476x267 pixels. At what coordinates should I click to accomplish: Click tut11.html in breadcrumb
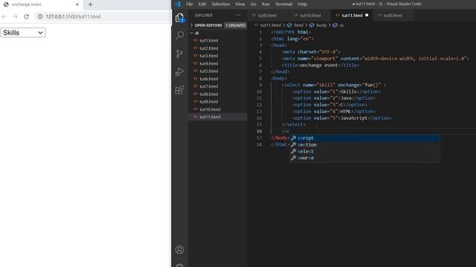pos(270,25)
